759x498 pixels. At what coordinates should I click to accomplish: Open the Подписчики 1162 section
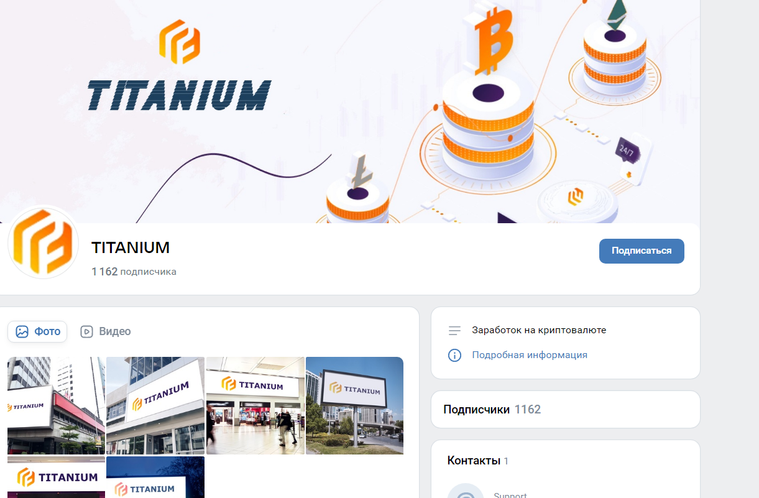coord(492,409)
